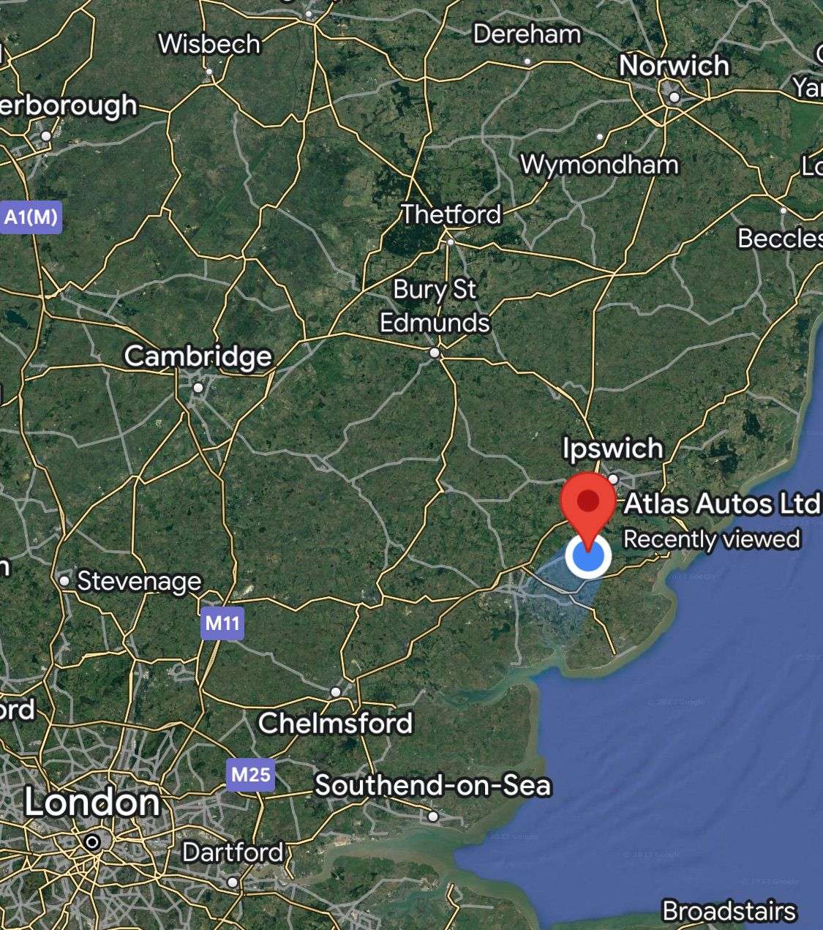
Task: Tap the London city center marker
Action: pos(92,842)
